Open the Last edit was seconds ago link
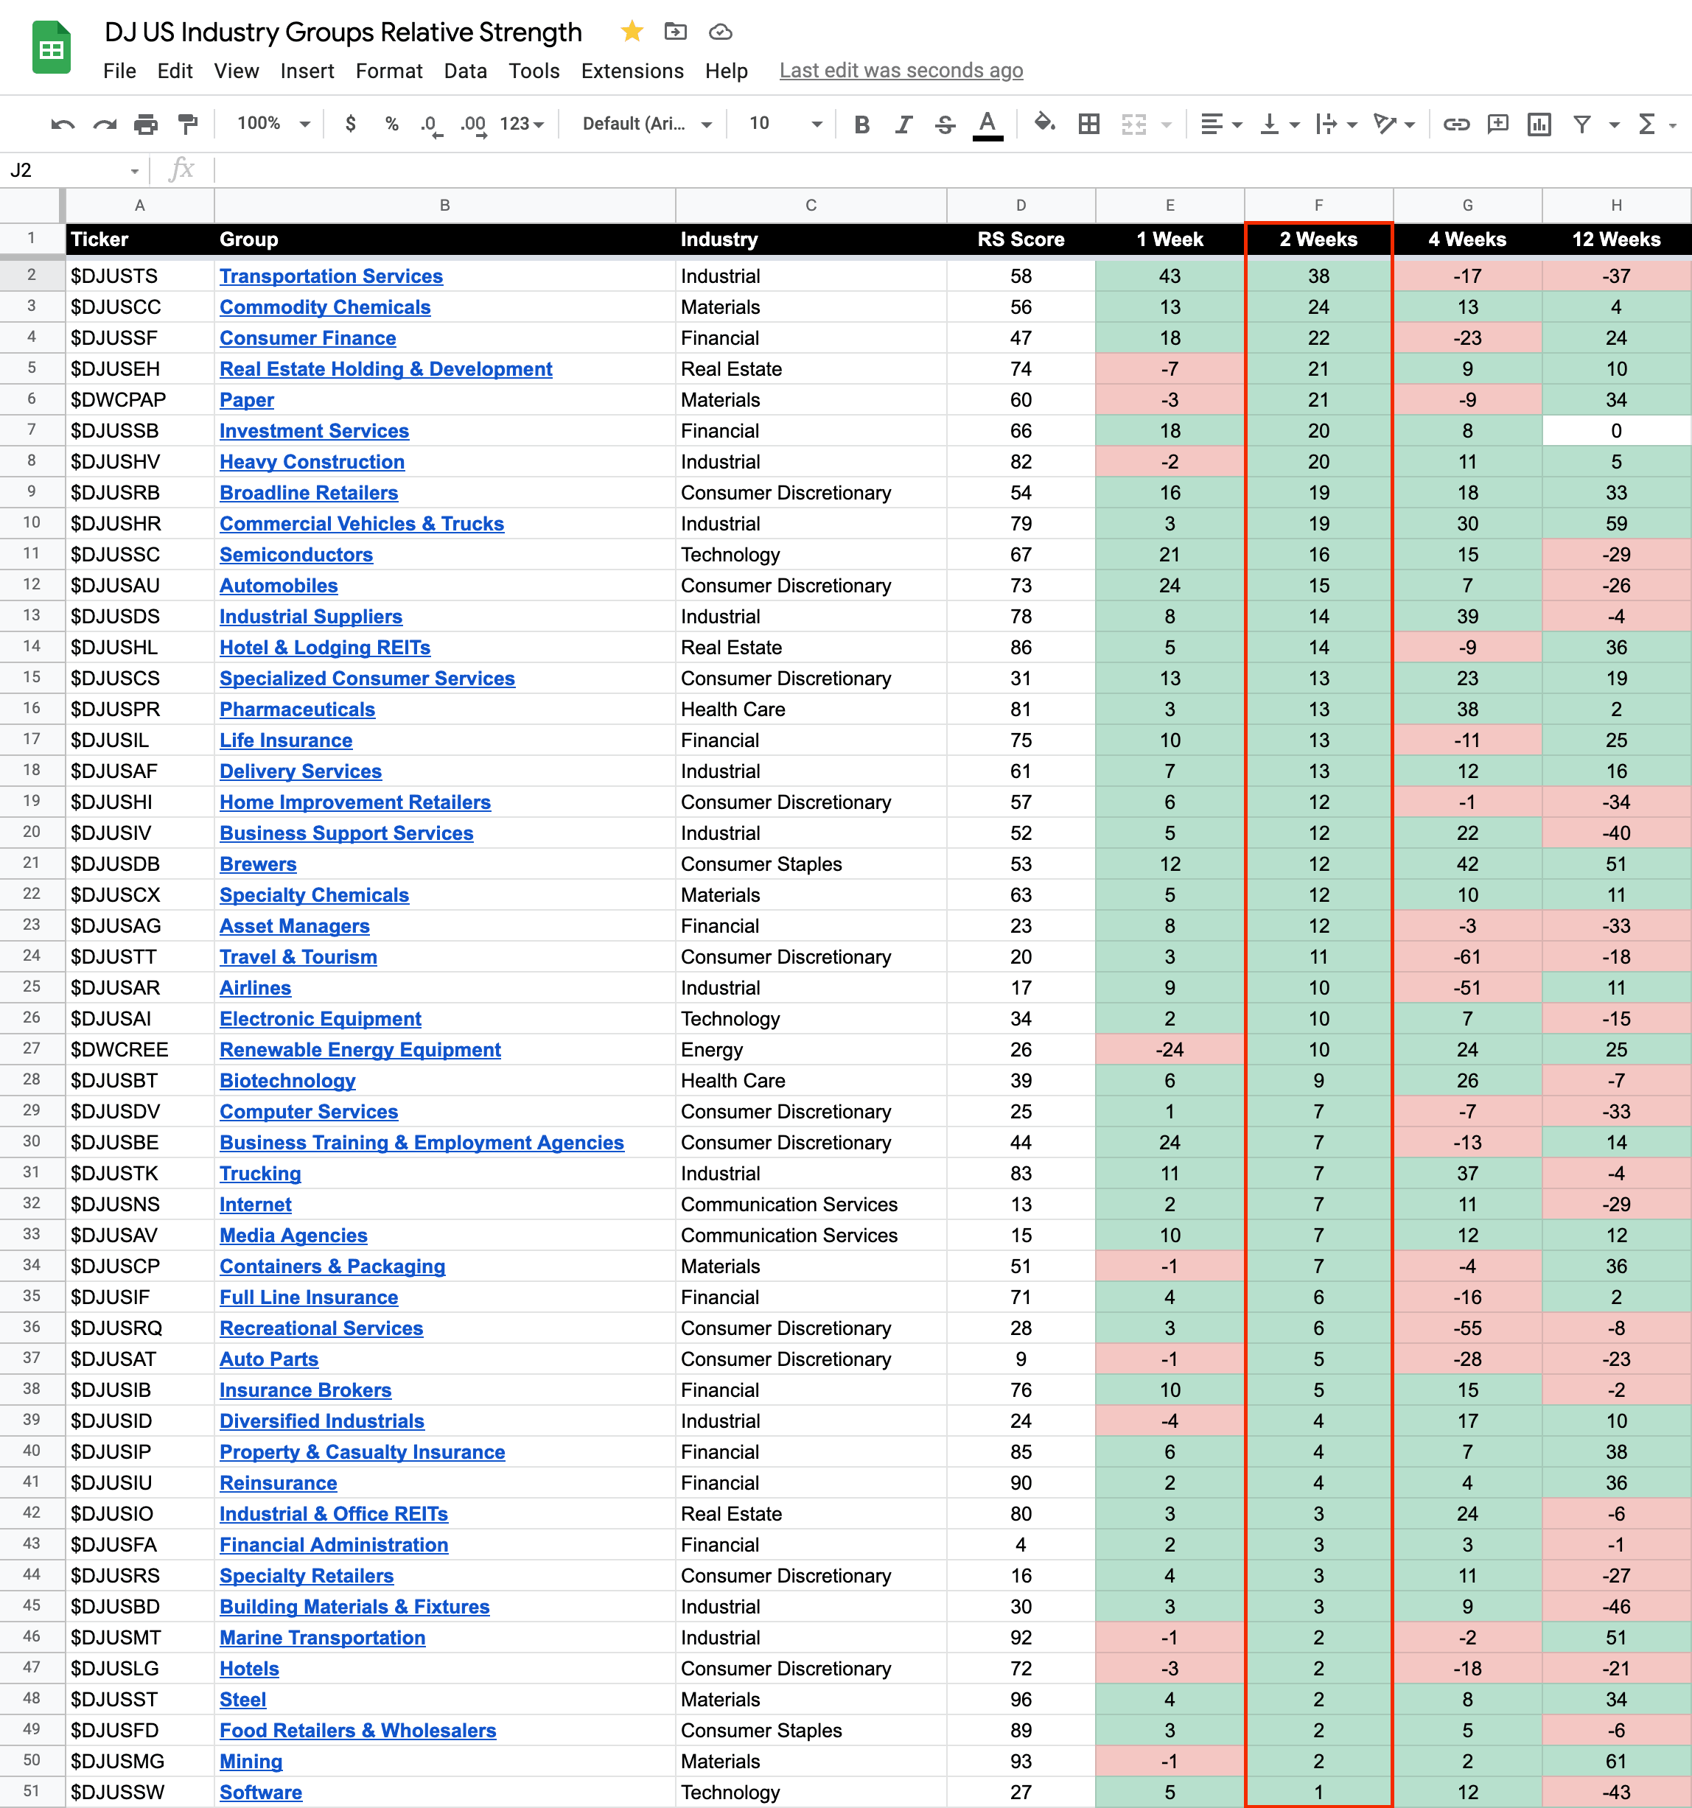1692x1808 pixels. point(901,71)
